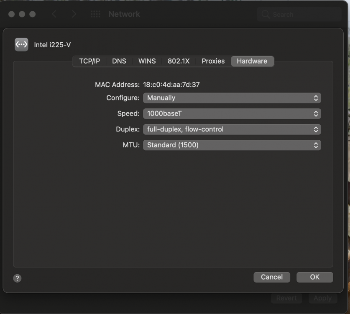The image size is (350, 314).
Task: Click the Intel i225-V interface name
Action: click(52, 45)
